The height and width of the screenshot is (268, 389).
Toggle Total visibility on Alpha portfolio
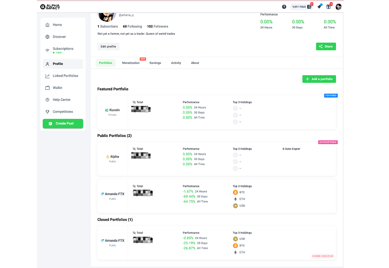click(x=134, y=149)
